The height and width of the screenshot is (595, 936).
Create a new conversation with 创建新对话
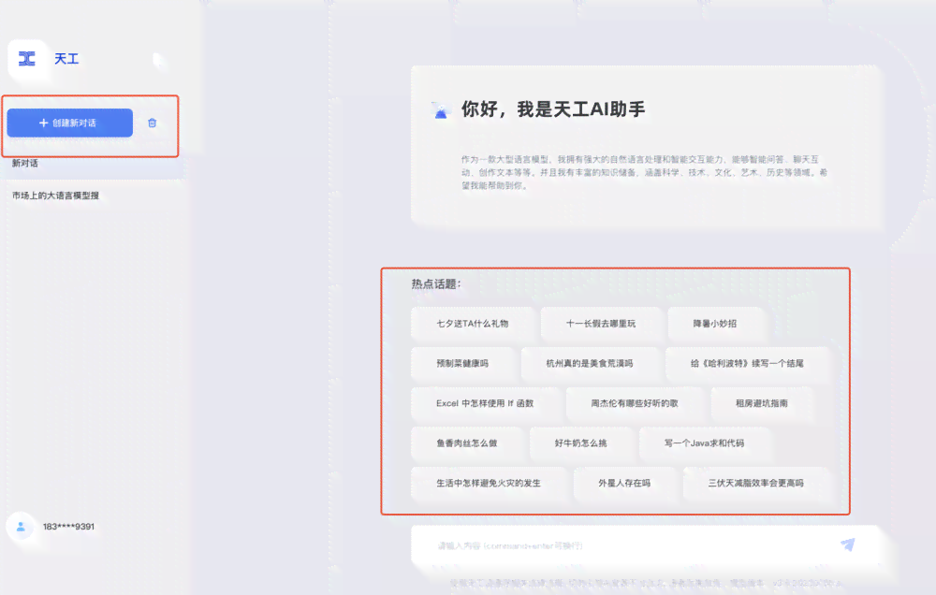70,123
